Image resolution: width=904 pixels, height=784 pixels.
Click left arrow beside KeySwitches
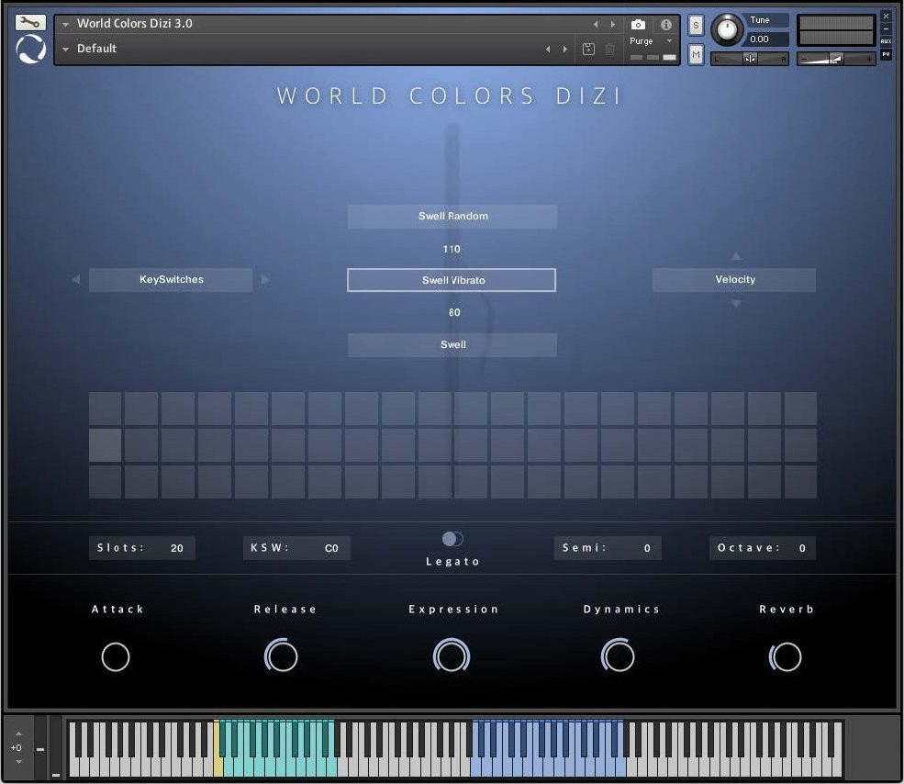pyautogui.click(x=76, y=280)
